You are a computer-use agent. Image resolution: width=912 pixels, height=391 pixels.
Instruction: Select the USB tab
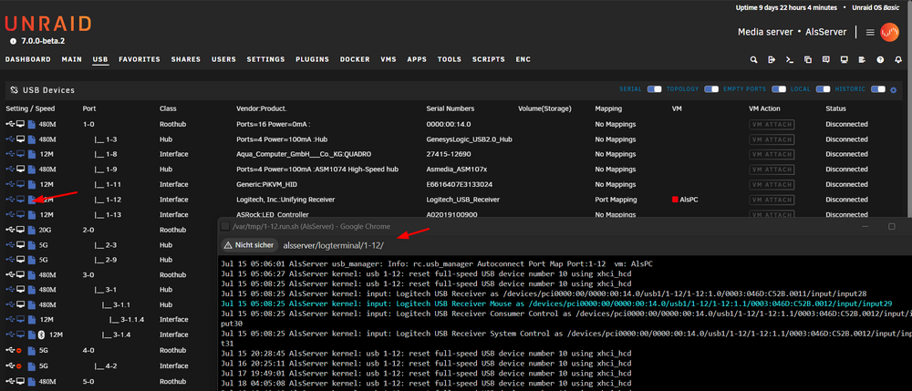tap(100, 59)
